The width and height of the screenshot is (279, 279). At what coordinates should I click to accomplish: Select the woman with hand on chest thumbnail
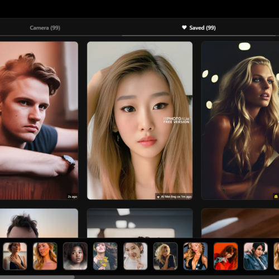[x=15, y=256]
